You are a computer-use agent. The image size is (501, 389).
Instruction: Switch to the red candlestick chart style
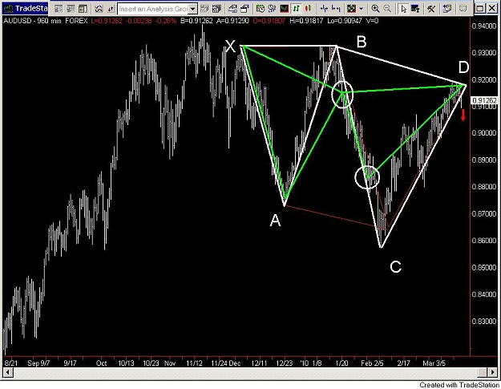[x=308, y=8]
